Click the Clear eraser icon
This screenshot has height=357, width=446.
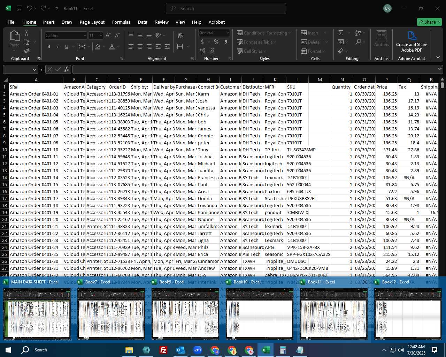coord(341,51)
